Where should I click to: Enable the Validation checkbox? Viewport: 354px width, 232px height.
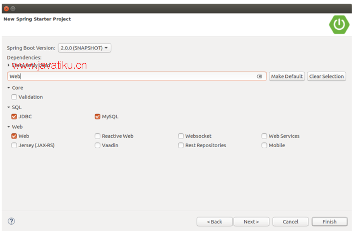point(14,97)
